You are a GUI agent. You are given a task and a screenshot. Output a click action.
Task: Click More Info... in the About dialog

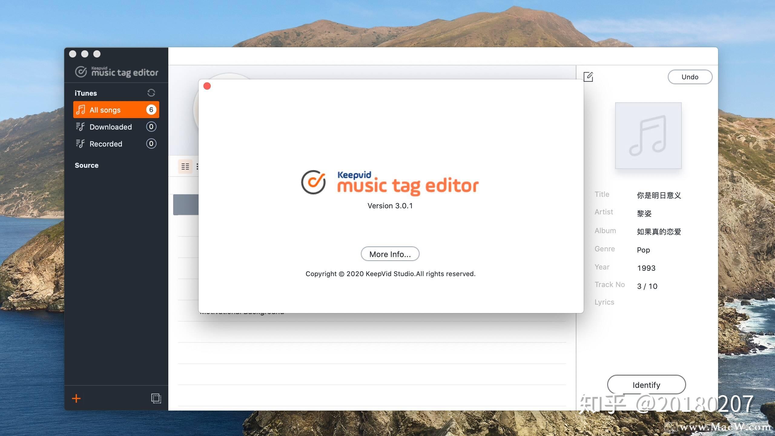coord(390,254)
